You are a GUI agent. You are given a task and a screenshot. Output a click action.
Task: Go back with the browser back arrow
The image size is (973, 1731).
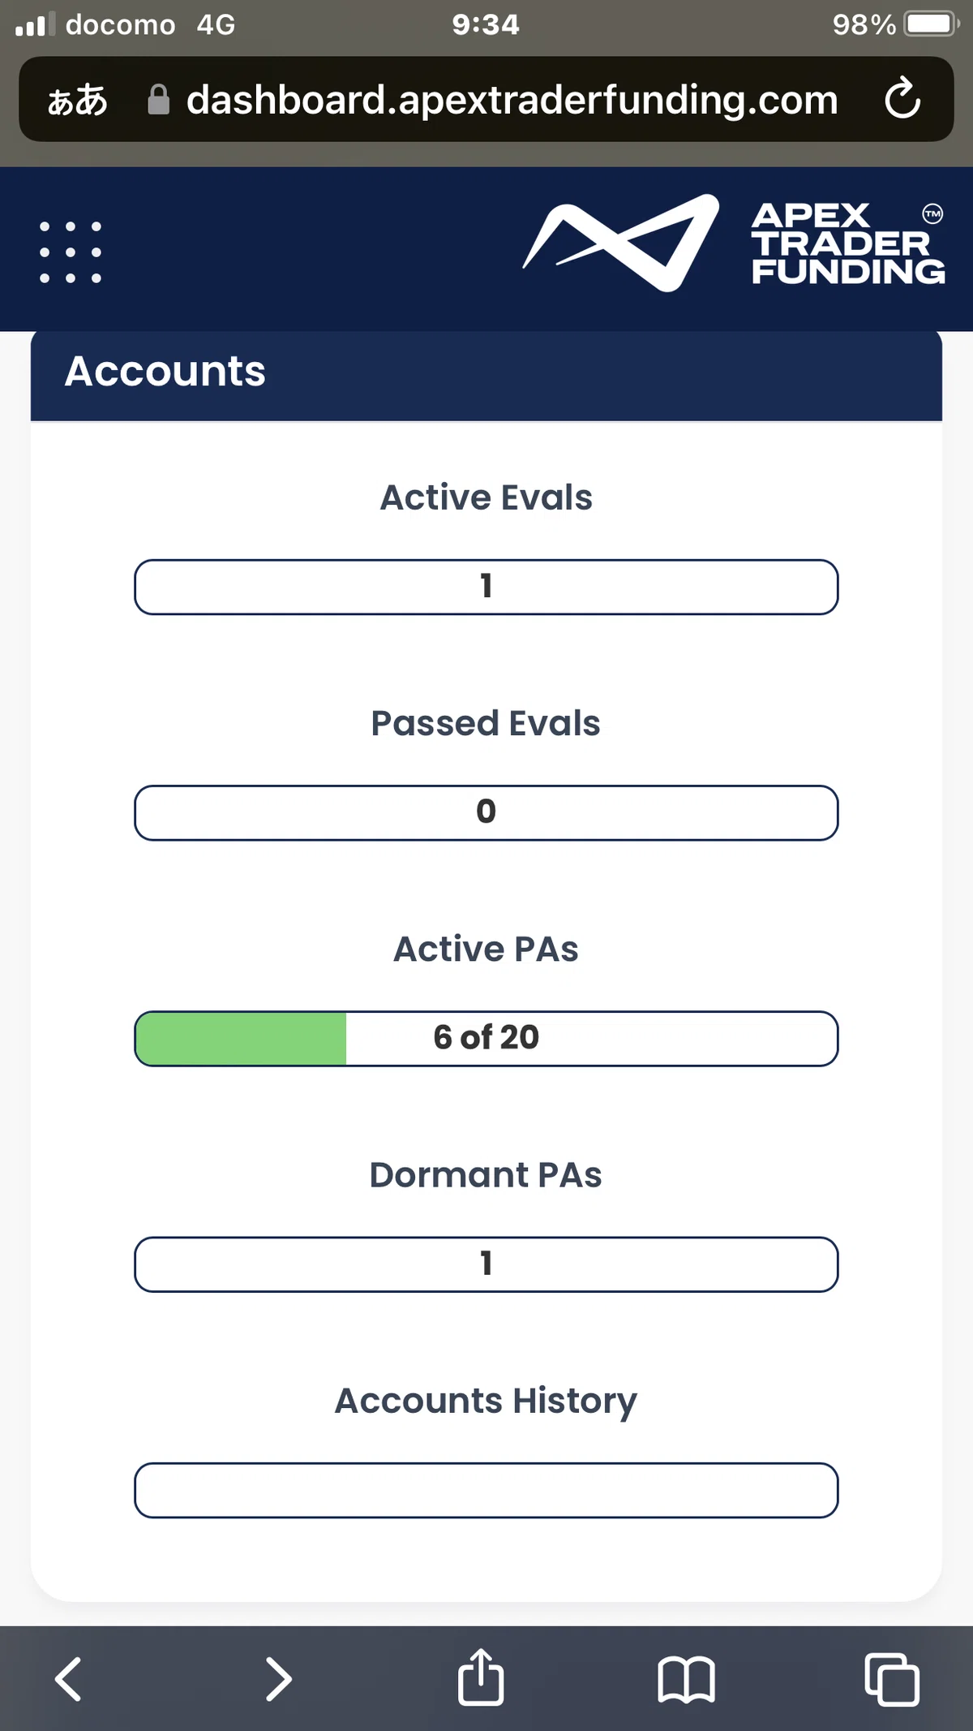(x=68, y=1679)
